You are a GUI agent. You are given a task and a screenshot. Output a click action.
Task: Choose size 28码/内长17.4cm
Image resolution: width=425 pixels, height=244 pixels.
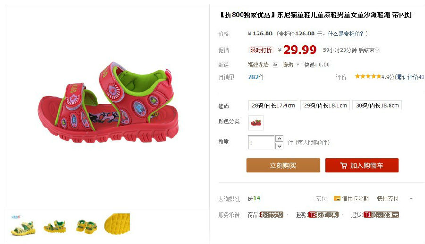coord(273,106)
